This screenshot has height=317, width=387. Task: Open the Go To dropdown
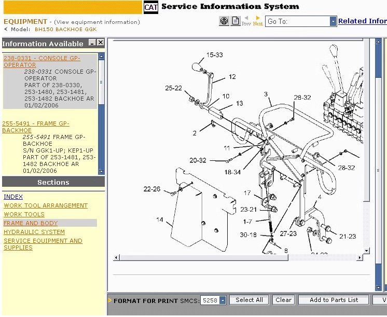[x=333, y=21]
